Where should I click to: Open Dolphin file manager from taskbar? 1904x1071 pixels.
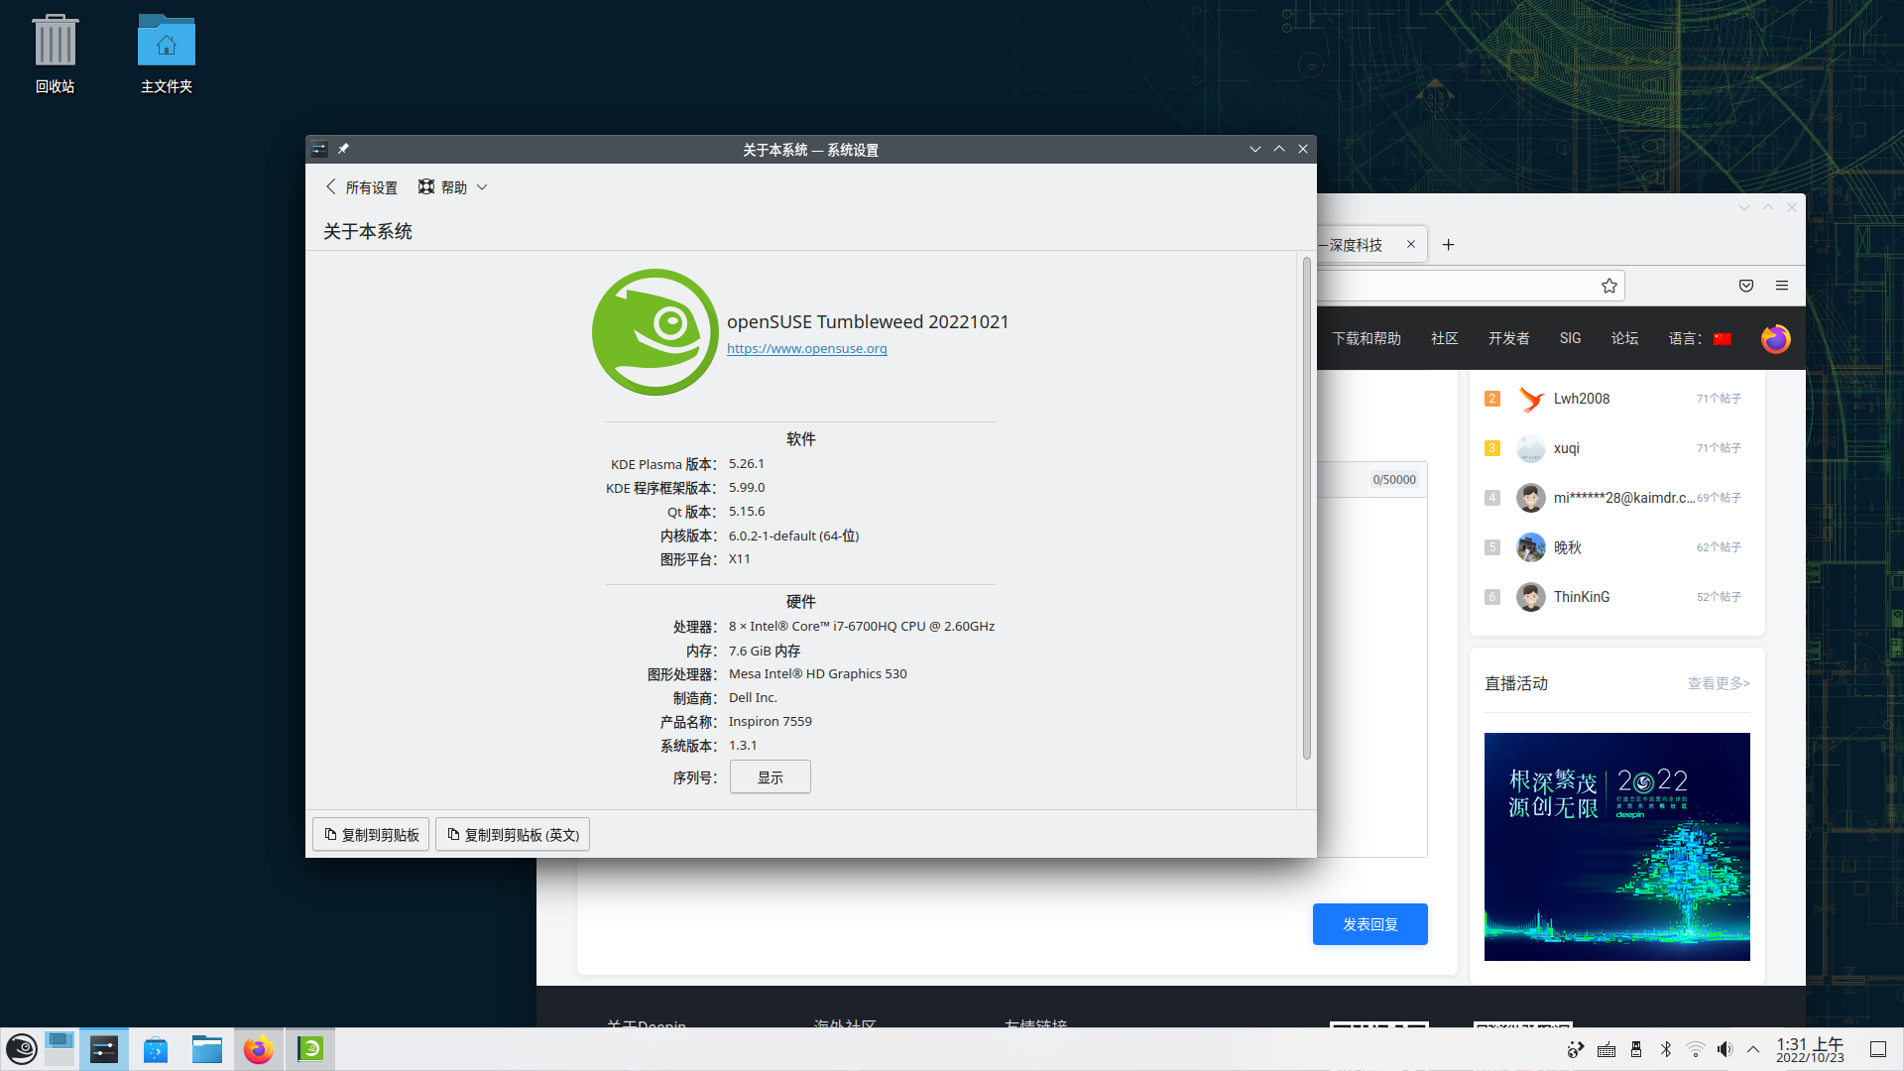[207, 1049]
